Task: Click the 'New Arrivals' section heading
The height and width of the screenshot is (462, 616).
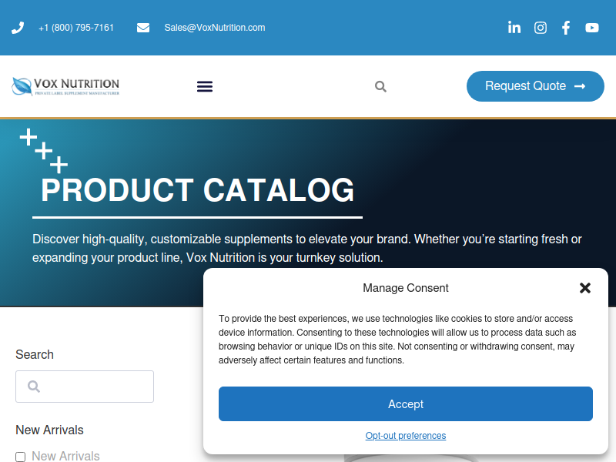Action: (x=49, y=430)
